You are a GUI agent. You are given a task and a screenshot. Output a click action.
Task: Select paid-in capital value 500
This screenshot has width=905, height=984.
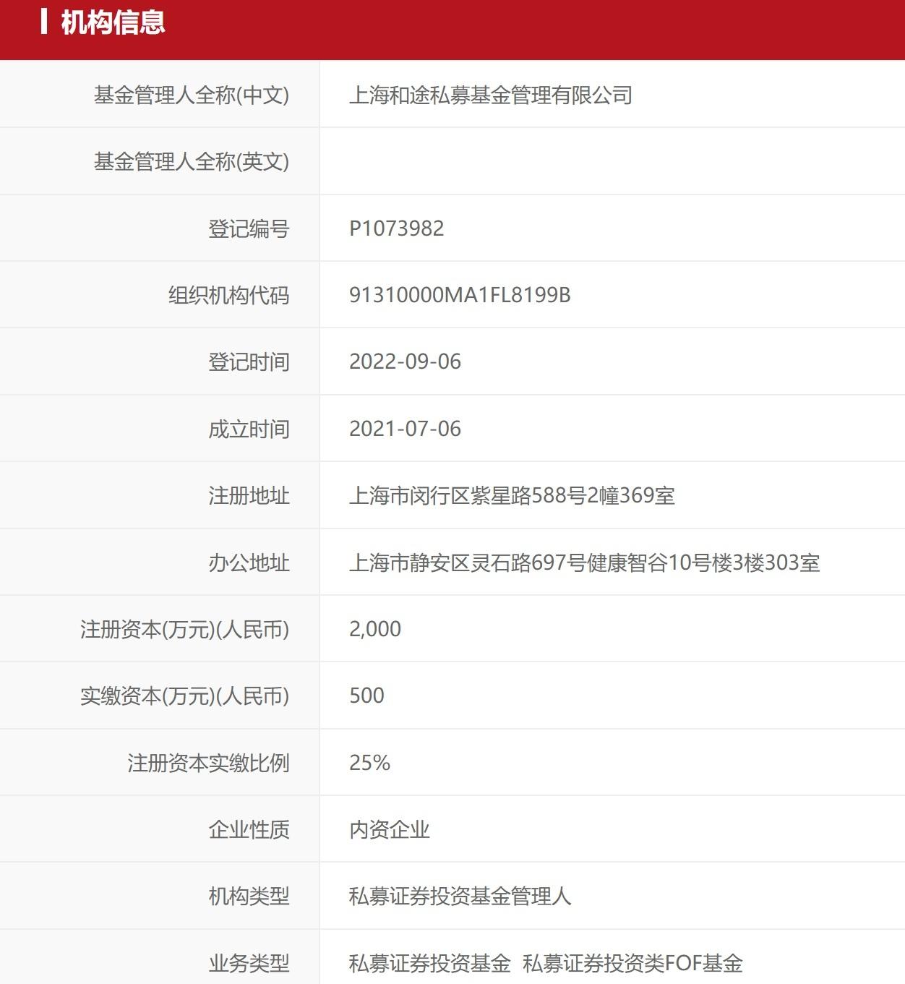366,696
